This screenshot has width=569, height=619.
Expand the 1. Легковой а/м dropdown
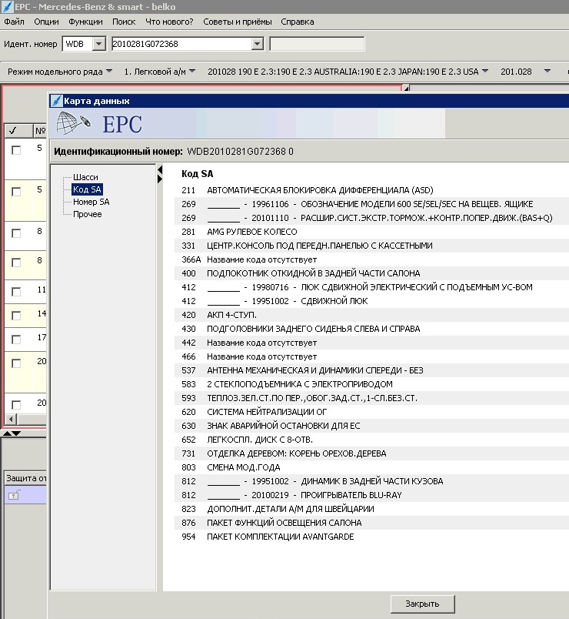[x=191, y=72]
